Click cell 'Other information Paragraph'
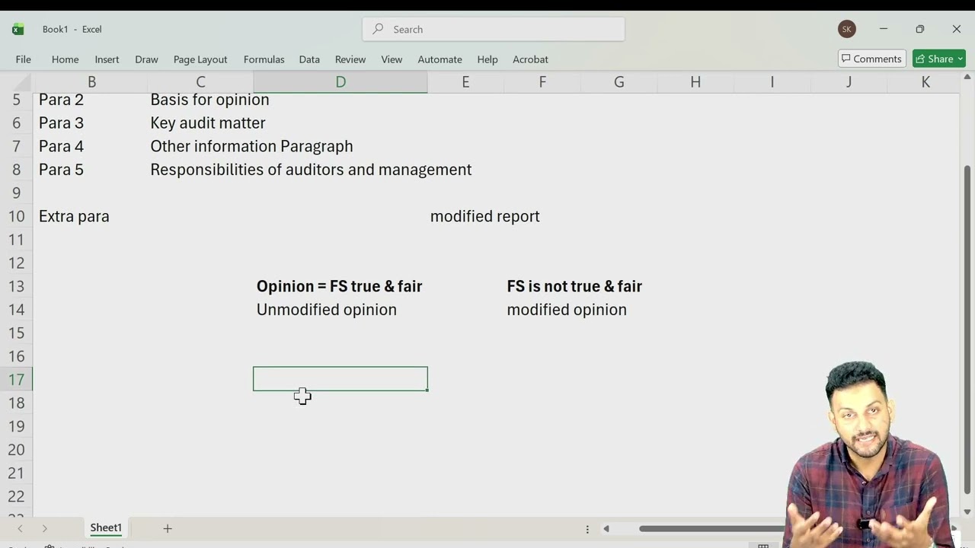The width and height of the screenshot is (975, 548). (x=201, y=146)
